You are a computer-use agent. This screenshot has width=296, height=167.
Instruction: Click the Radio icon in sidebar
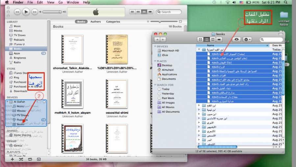tap(11, 62)
